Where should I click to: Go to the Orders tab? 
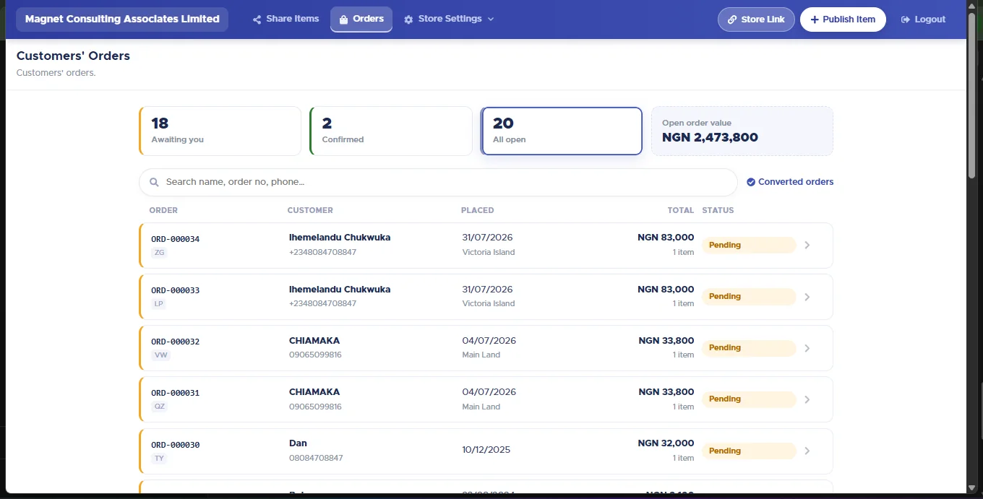(x=361, y=19)
